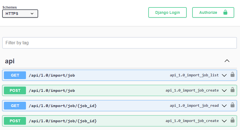Click the POST badge for /import/job/{job_id}
The width and height of the screenshot is (240, 130).
15,121
